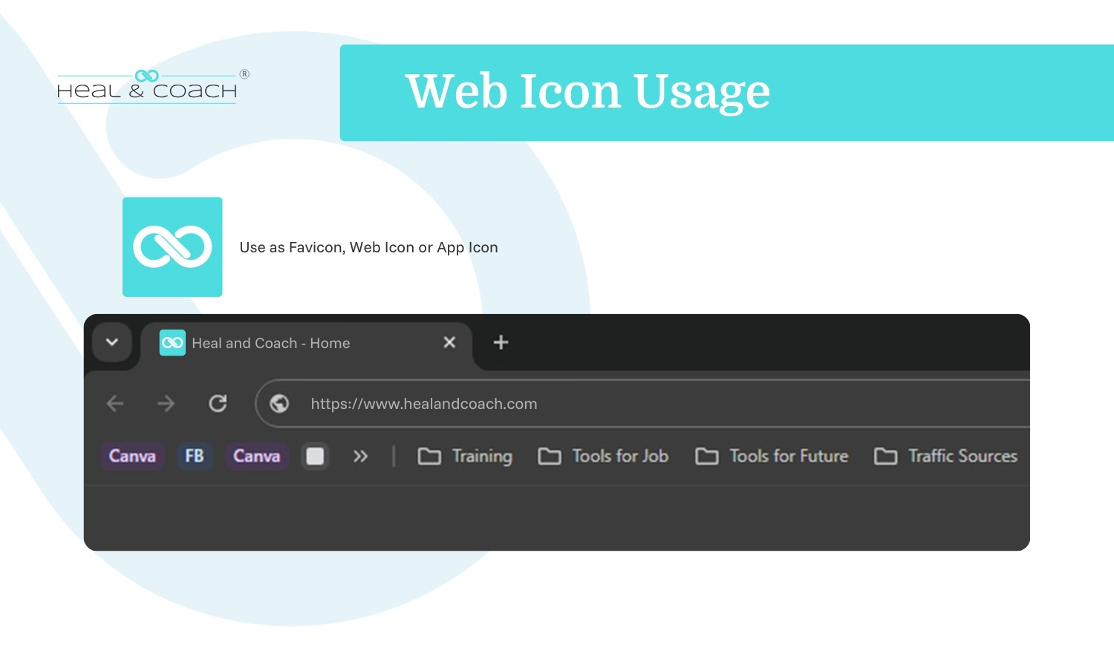Close the Heal and Coach tab
This screenshot has width=1114, height=668.
(x=449, y=342)
